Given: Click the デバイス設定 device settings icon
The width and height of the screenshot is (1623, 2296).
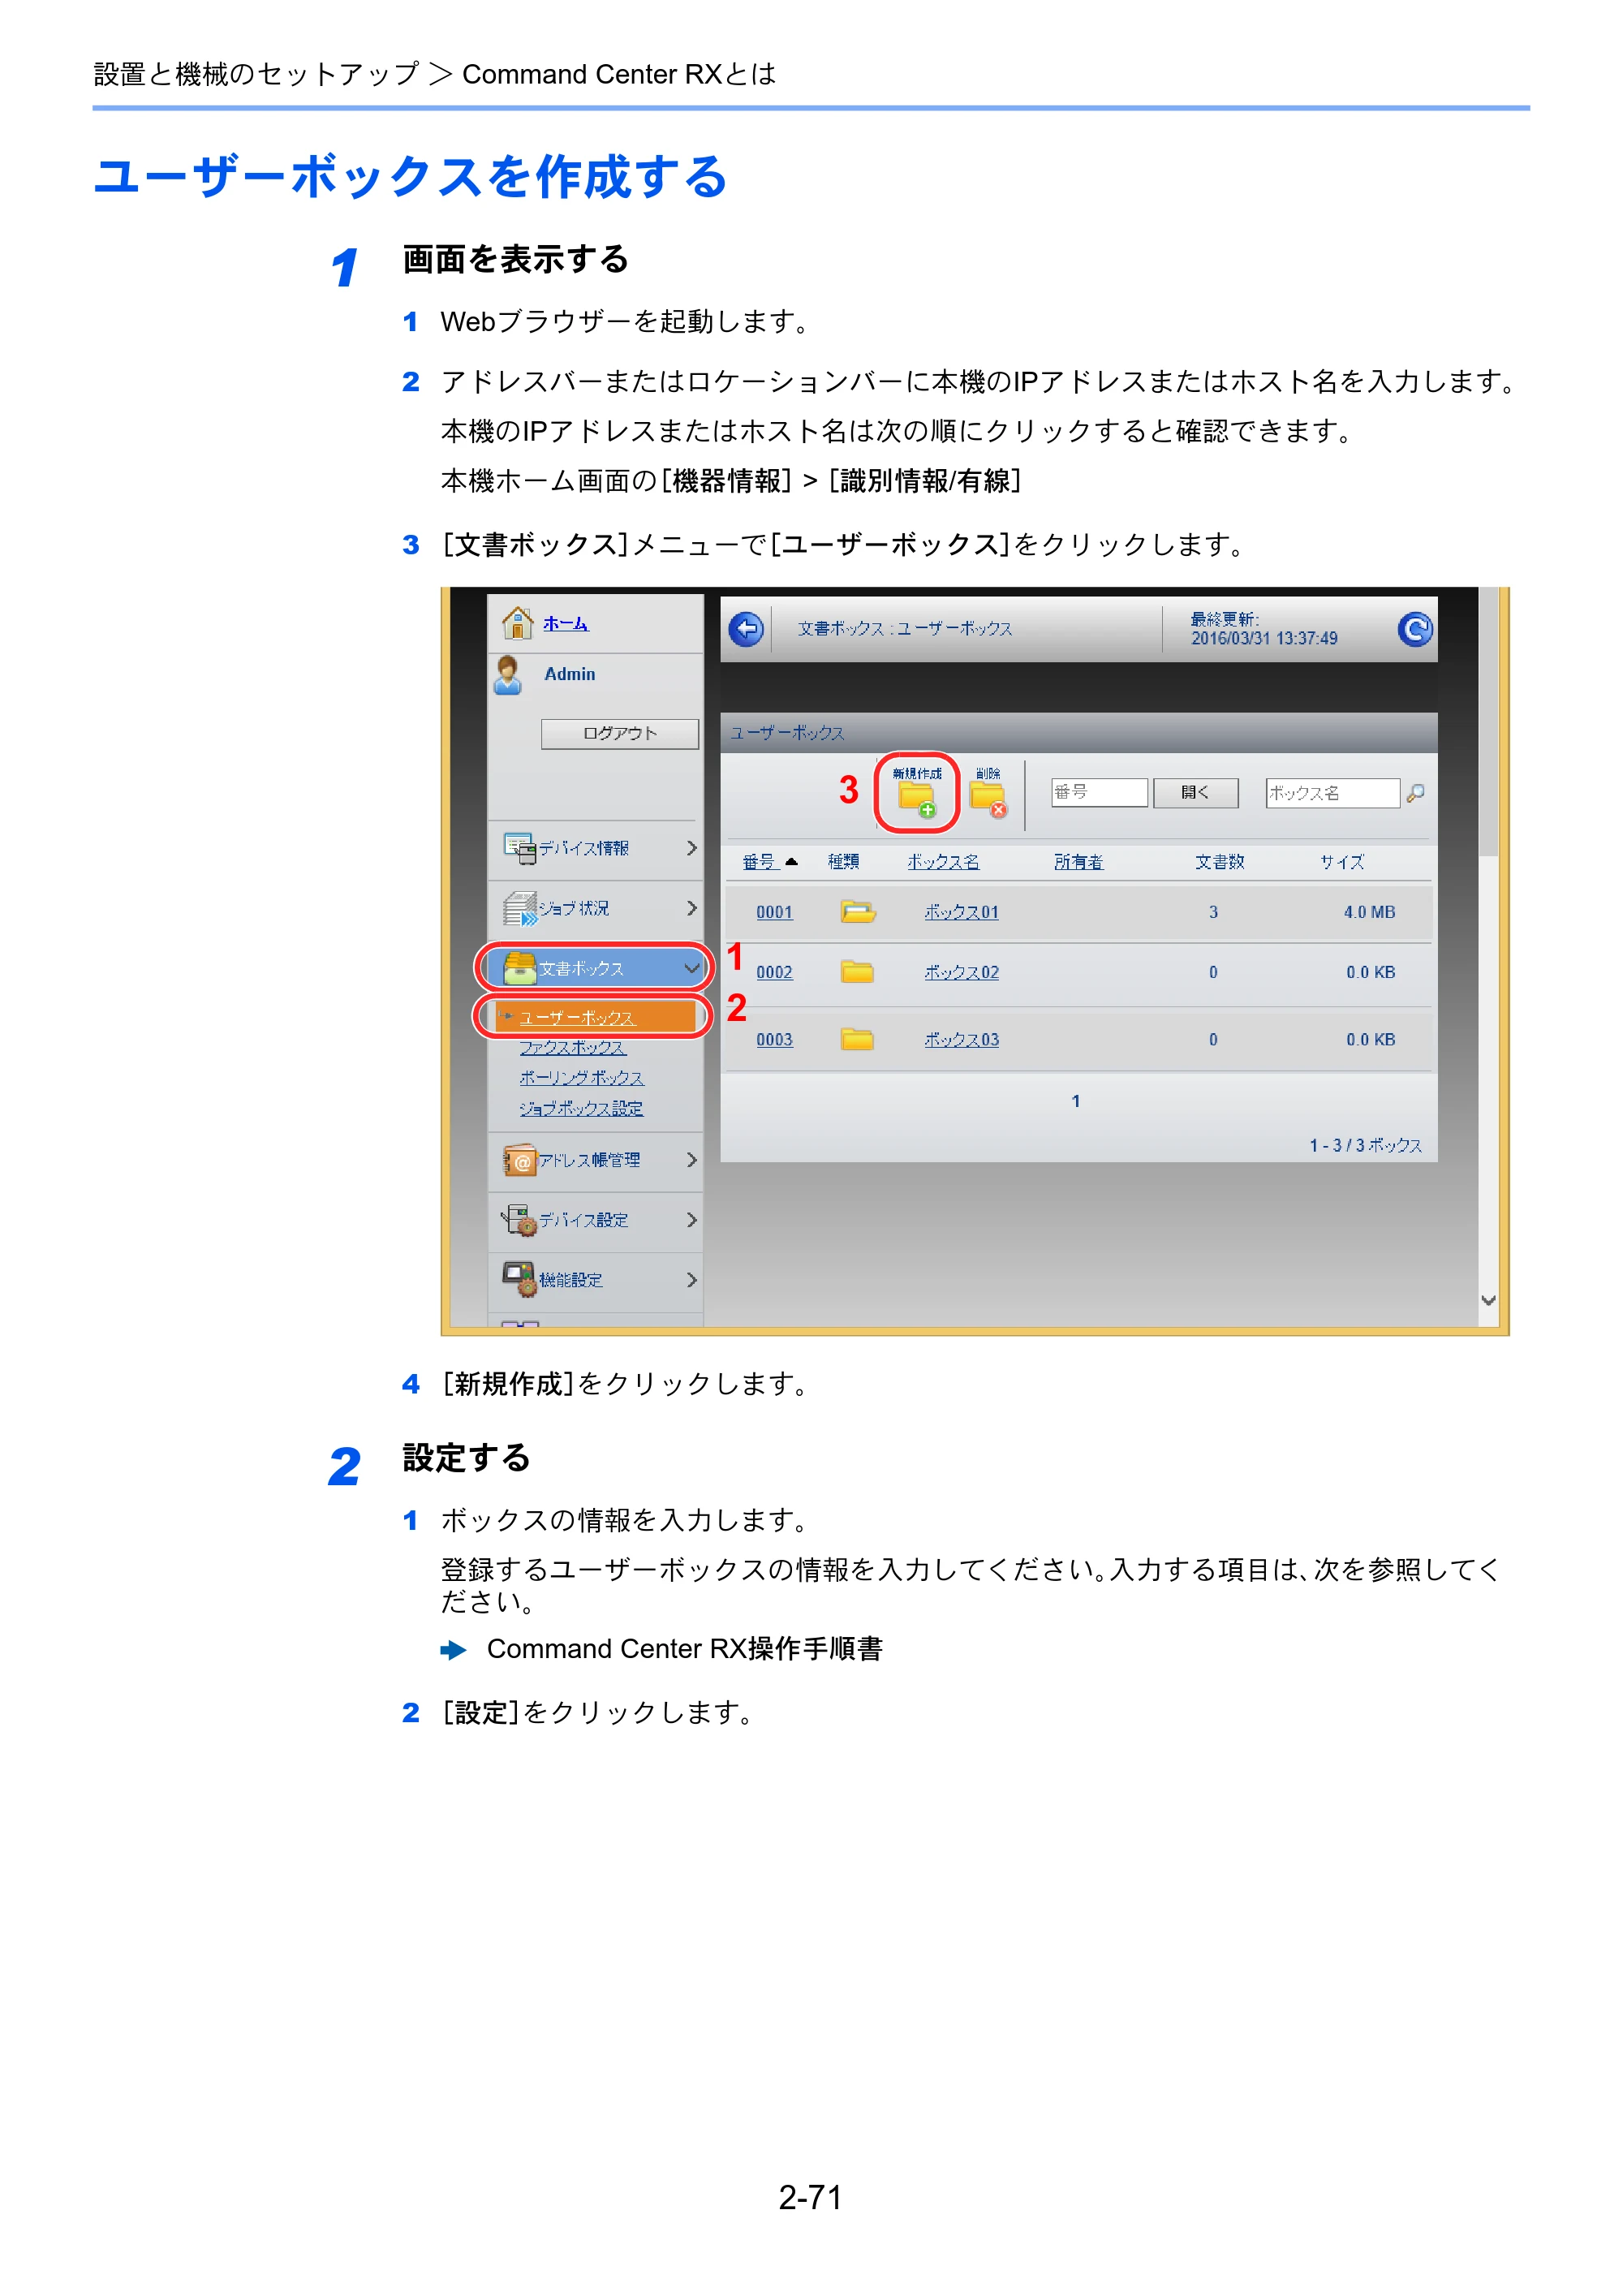Looking at the screenshot, I should click(x=520, y=1220).
